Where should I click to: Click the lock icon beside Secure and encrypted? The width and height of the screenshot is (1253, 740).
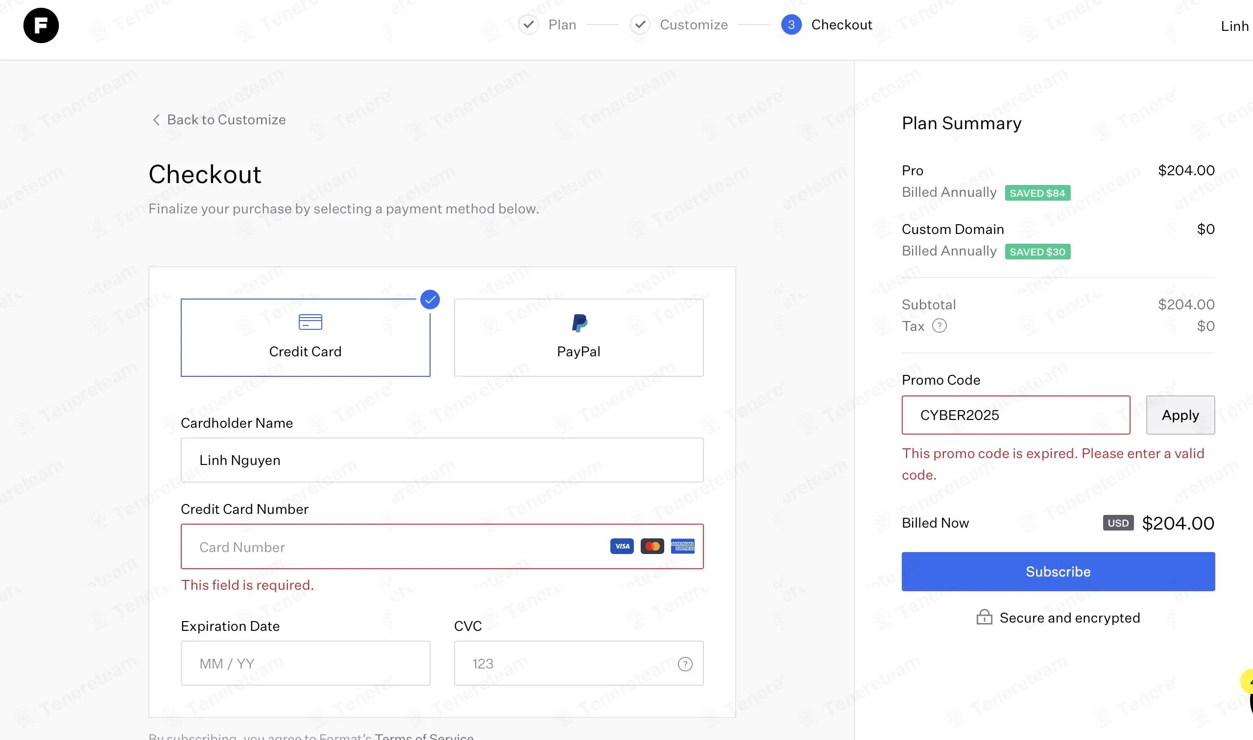984,617
